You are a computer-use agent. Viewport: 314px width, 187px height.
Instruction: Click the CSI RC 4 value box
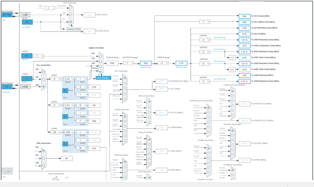27,79
